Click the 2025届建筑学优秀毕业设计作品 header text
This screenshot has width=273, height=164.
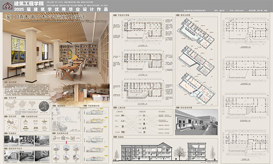pyautogui.click(x=61, y=9)
